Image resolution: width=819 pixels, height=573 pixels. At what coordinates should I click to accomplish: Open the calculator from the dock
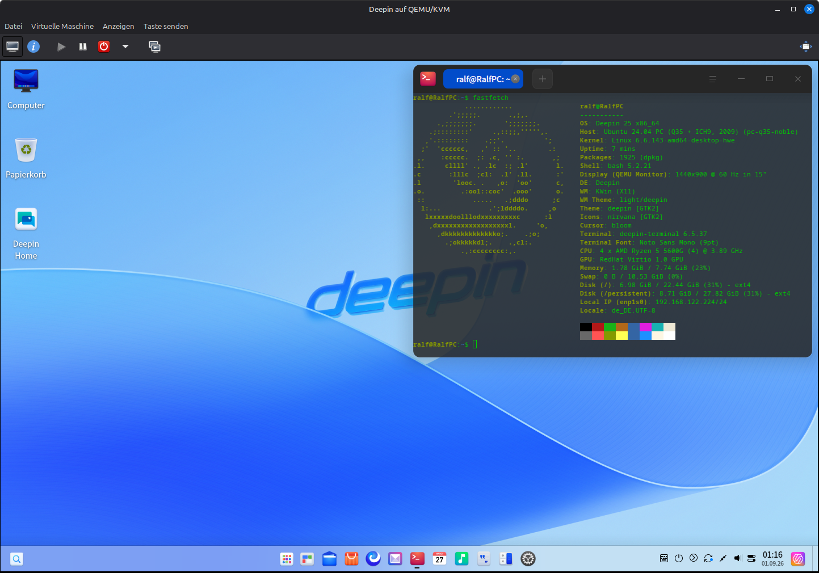pyautogui.click(x=506, y=559)
